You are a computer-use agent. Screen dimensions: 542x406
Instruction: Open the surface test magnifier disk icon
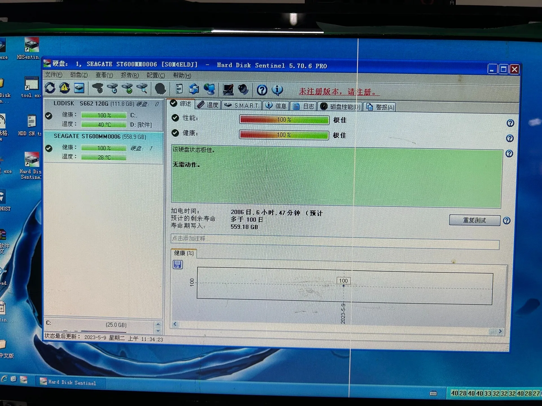[x=142, y=89]
